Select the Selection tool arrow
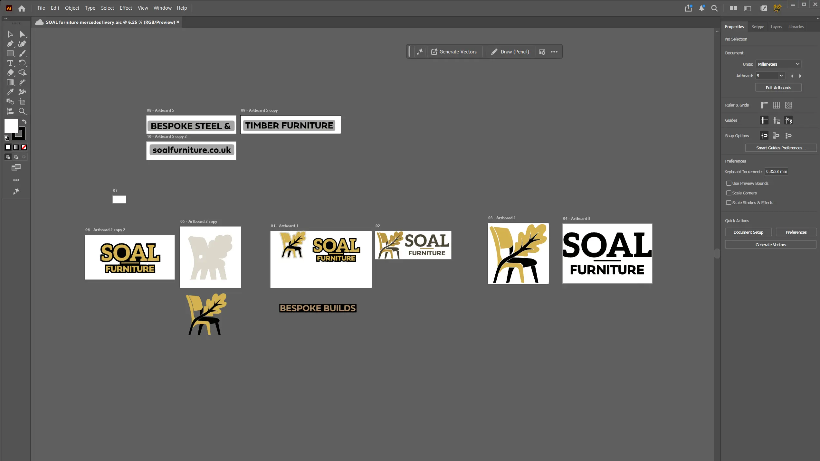The height and width of the screenshot is (461, 820). point(10,34)
